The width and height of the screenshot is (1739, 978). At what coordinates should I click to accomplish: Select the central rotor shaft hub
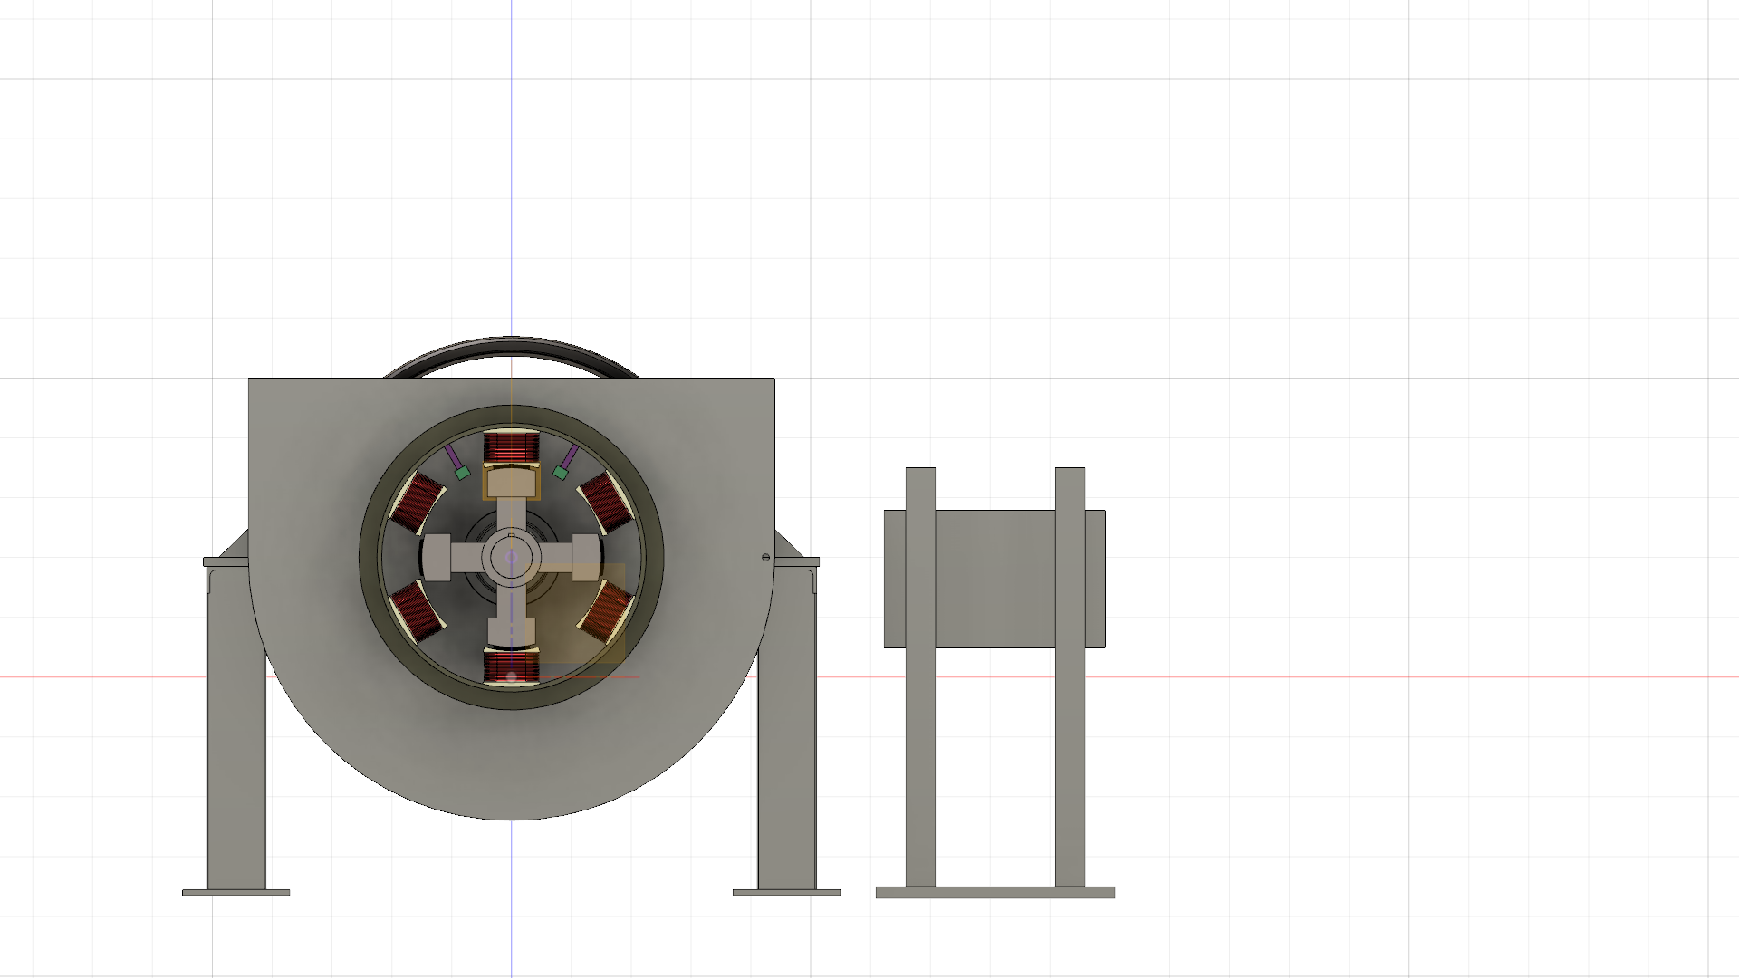[x=511, y=557]
